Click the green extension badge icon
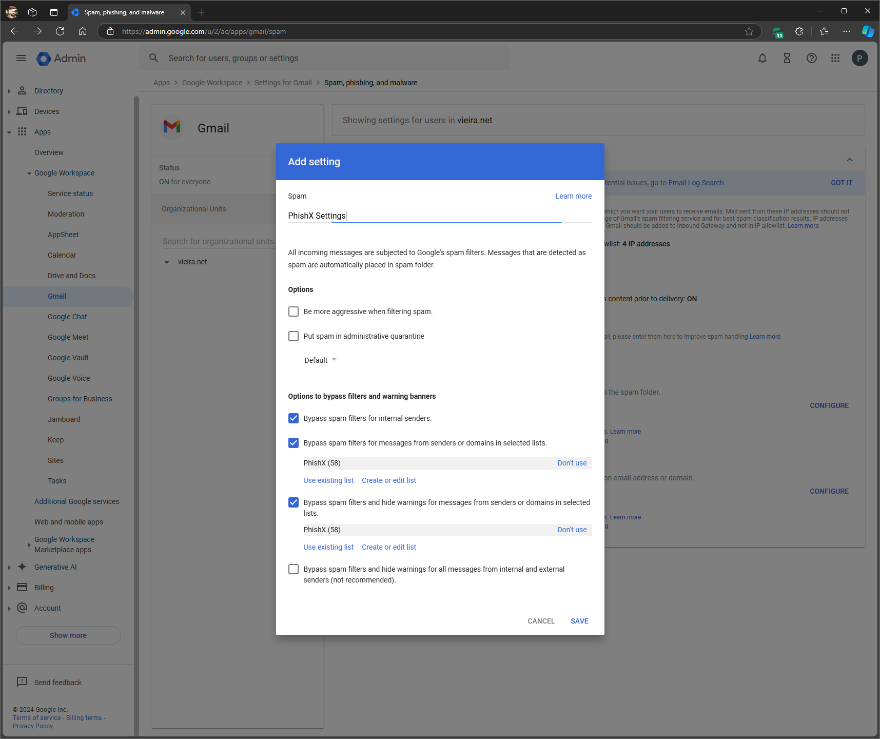The width and height of the screenshot is (880, 739). tap(778, 32)
